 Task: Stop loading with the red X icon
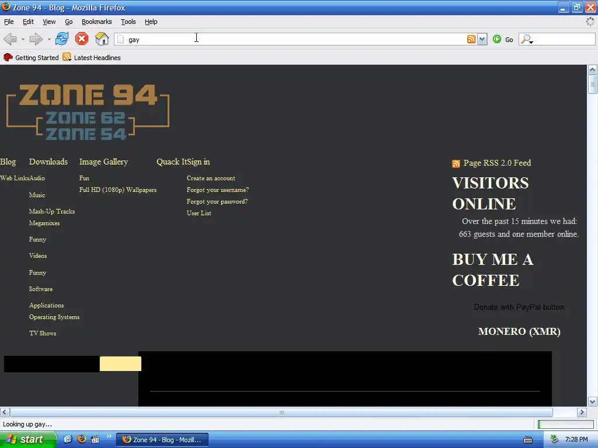(82, 39)
